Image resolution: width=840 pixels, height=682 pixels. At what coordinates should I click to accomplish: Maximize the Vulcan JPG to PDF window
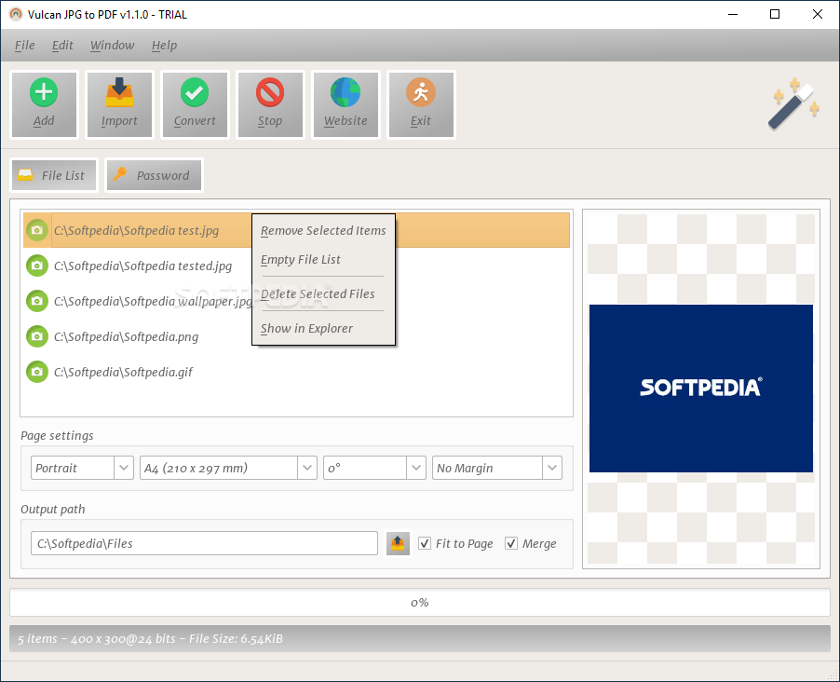[x=775, y=14]
